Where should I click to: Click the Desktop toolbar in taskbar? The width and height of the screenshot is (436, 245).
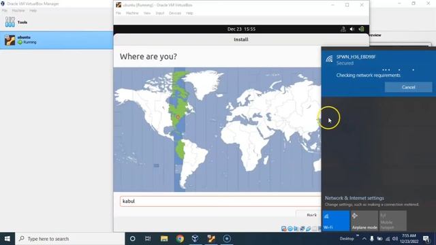click(347, 239)
